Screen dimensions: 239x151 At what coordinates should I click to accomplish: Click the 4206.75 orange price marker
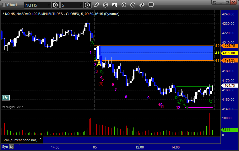[229, 46]
